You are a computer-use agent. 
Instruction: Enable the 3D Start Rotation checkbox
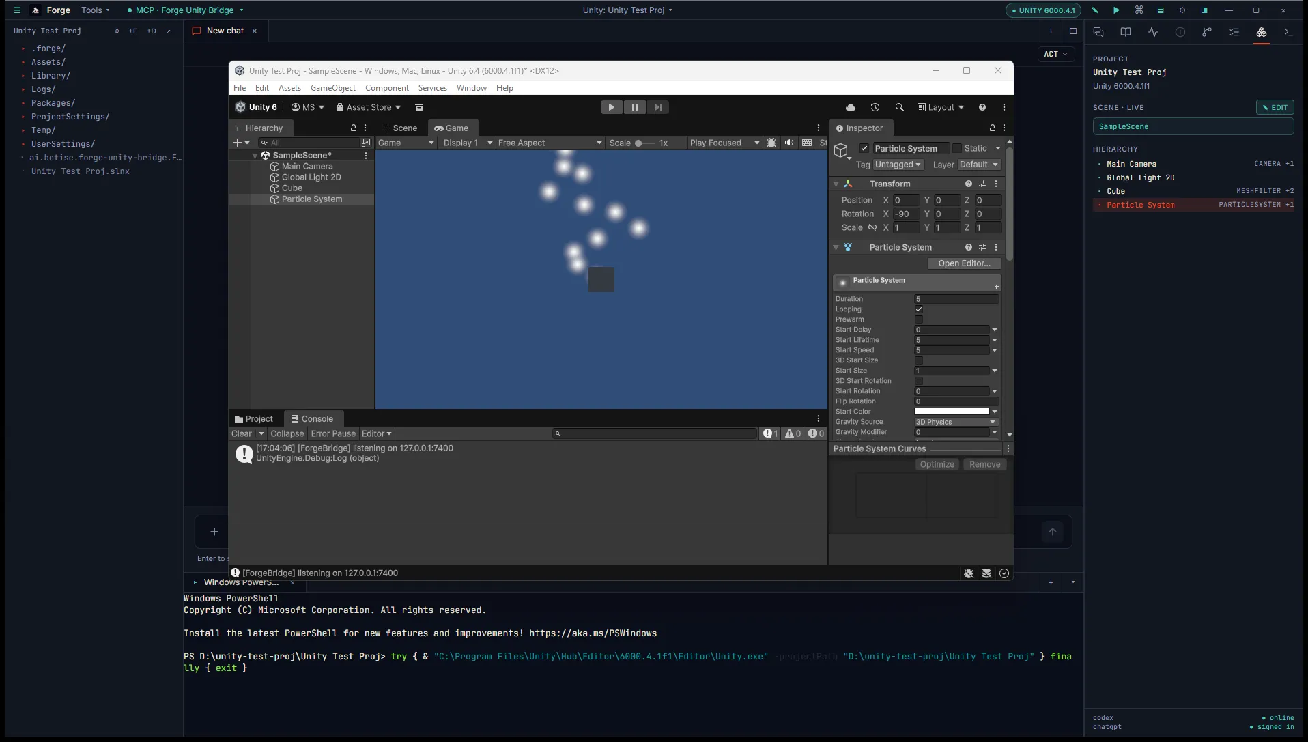pos(919,381)
